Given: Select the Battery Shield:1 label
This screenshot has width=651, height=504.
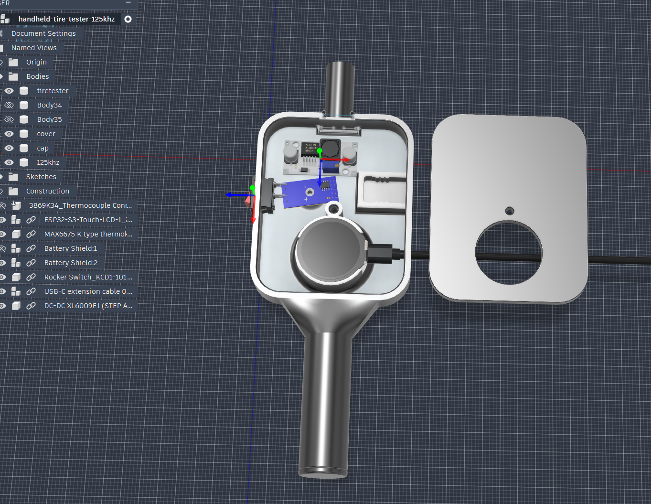Looking at the screenshot, I should coord(71,248).
